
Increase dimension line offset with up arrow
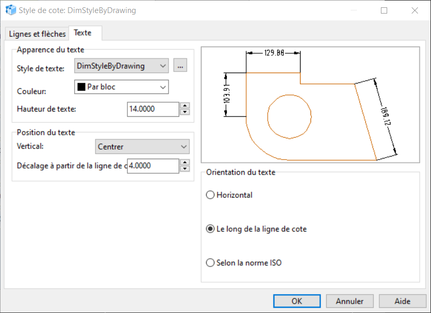click(x=184, y=163)
